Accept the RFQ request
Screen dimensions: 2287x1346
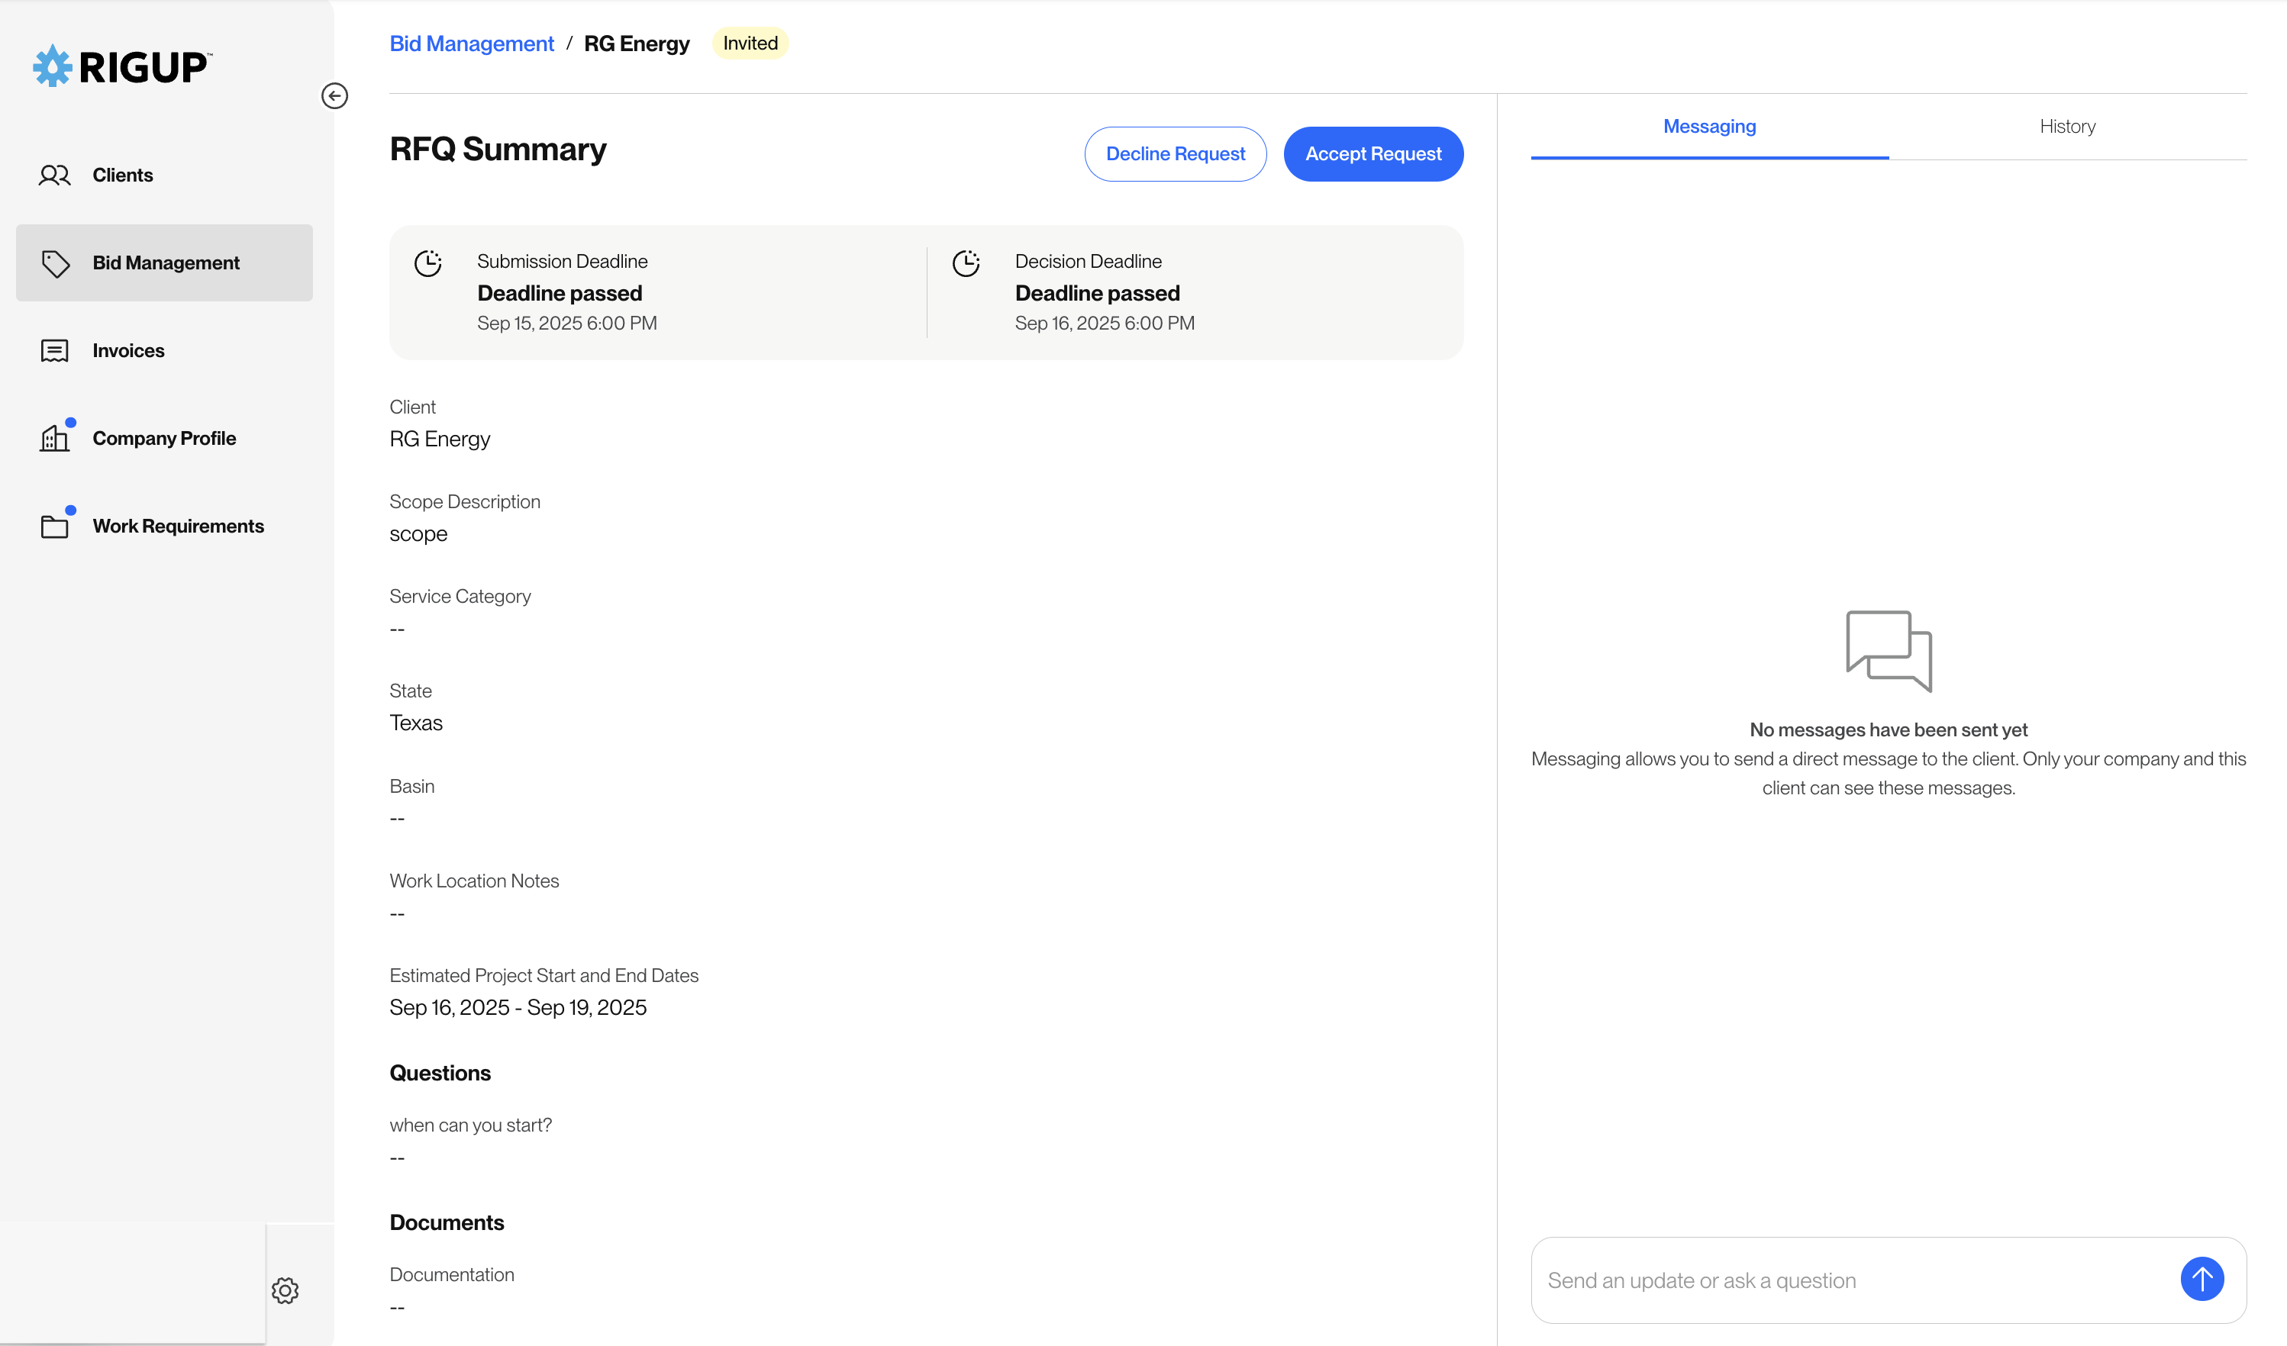tap(1373, 154)
